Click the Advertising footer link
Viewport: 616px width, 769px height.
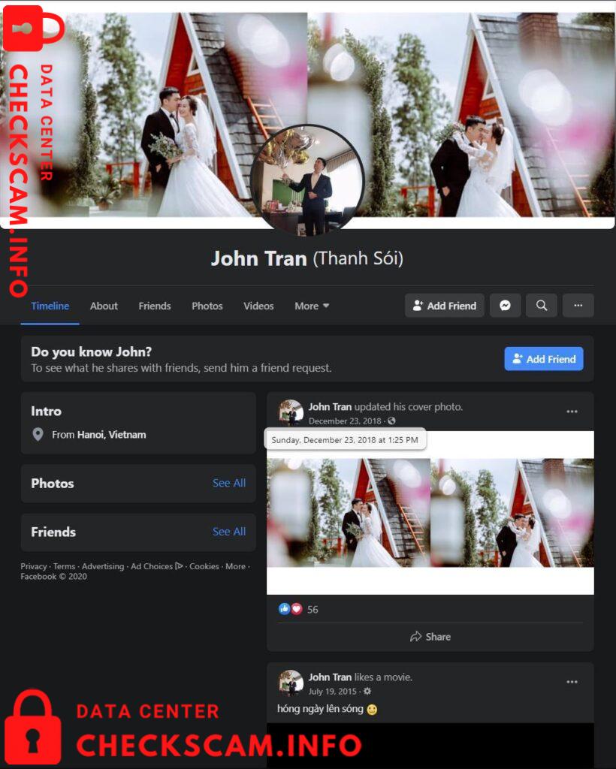pyautogui.click(x=103, y=566)
